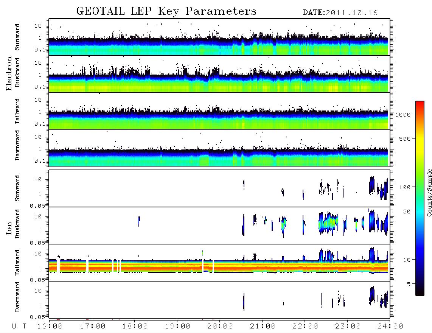Select the Ion "Sunward" panel label

pyautogui.click(x=17, y=188)
